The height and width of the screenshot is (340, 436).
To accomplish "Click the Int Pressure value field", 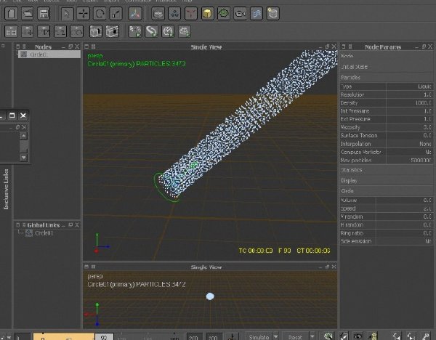I will 409,111.
